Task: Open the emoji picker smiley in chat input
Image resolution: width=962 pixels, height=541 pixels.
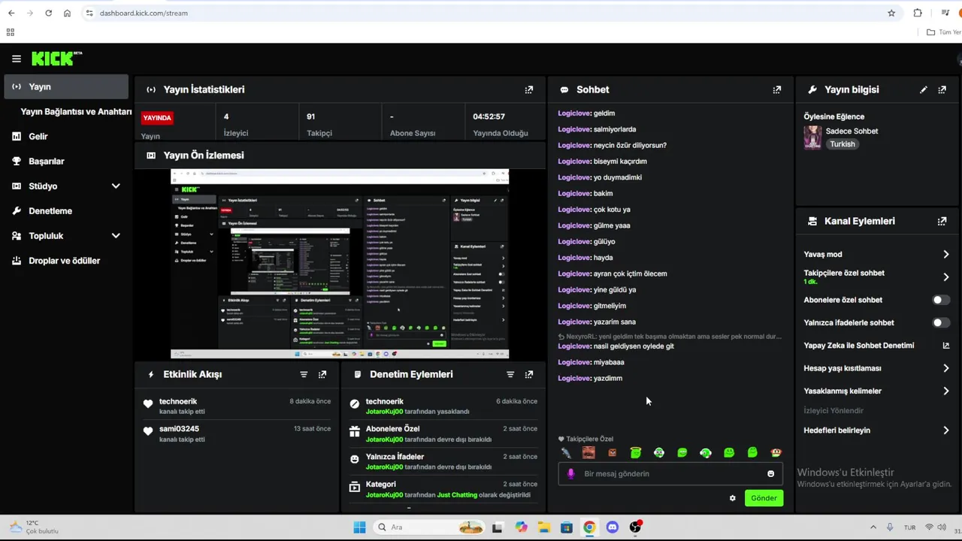Action: tap(770, 473)
